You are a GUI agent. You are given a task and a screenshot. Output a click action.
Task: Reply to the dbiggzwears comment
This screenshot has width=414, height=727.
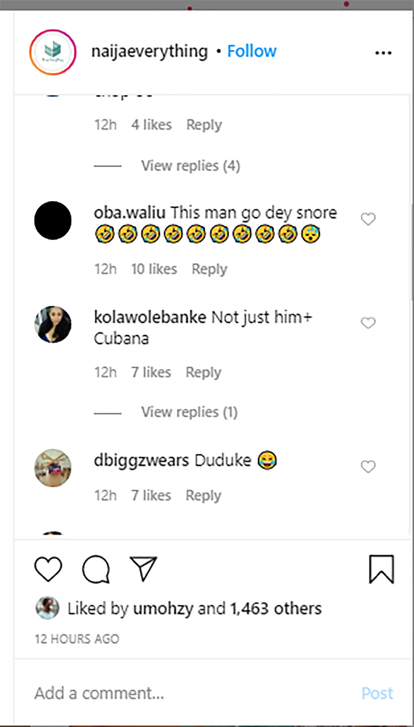[203, 495]
